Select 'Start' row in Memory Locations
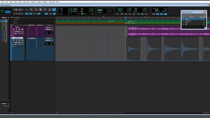The height and width of the screenshot is (118, 210). point(193,19)
